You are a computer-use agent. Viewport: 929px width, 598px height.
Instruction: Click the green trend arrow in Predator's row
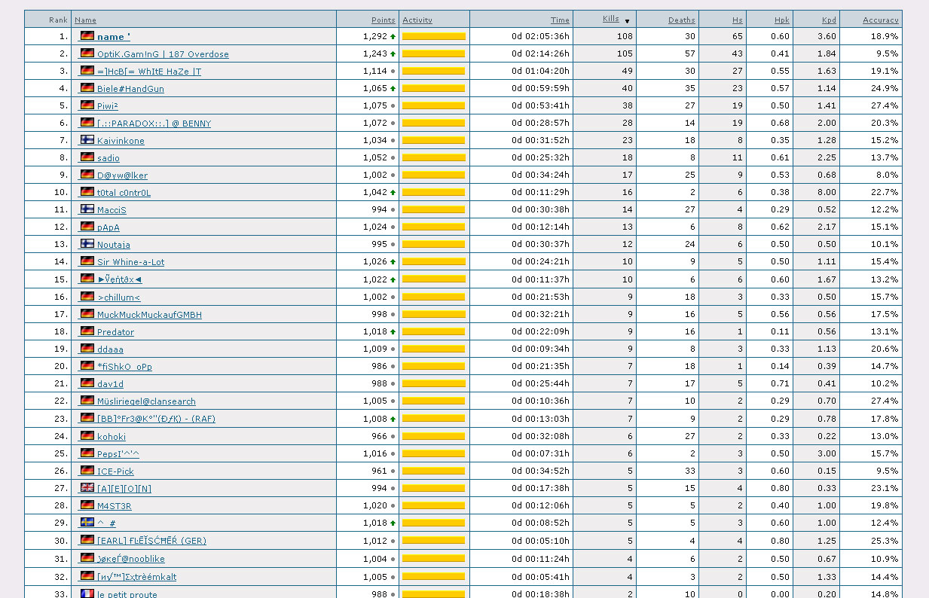coord(393,331)
